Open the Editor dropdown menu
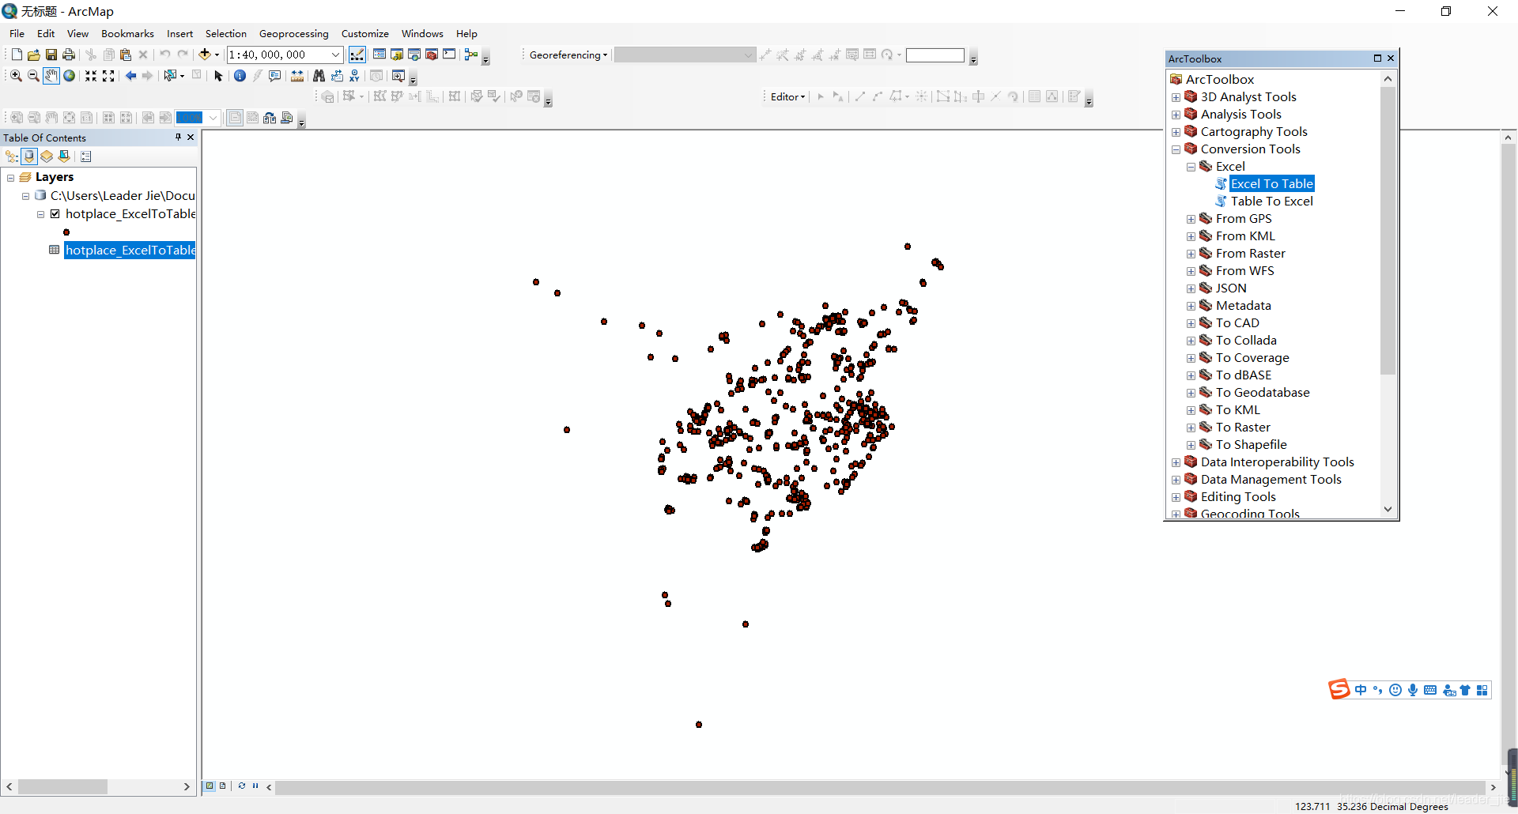 [x=788, y=96]
